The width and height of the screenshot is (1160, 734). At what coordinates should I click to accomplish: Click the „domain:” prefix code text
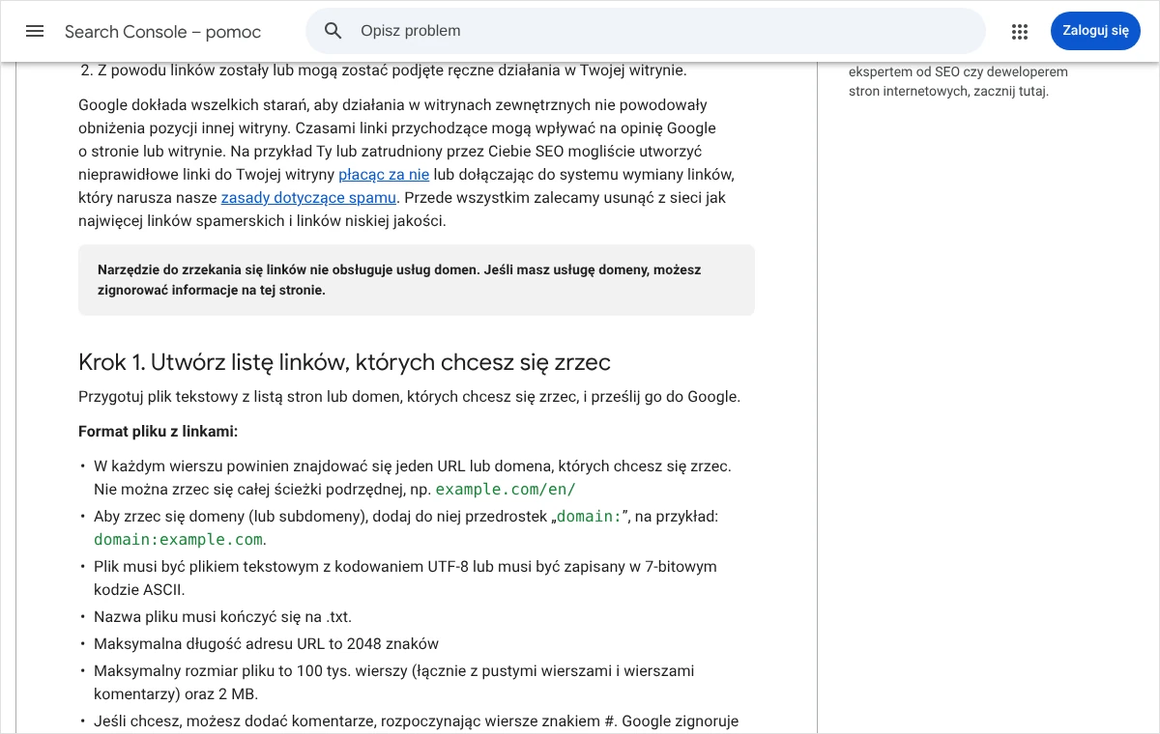[590, 517]
